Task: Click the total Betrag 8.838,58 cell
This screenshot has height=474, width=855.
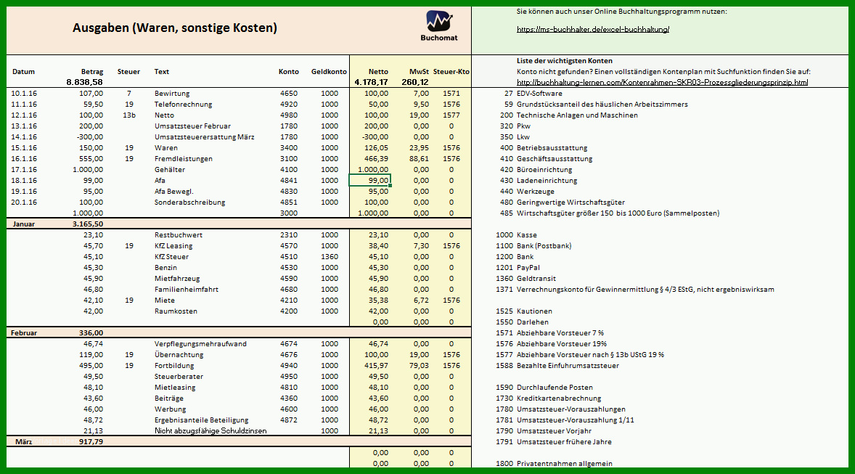Action: [84, 82]
